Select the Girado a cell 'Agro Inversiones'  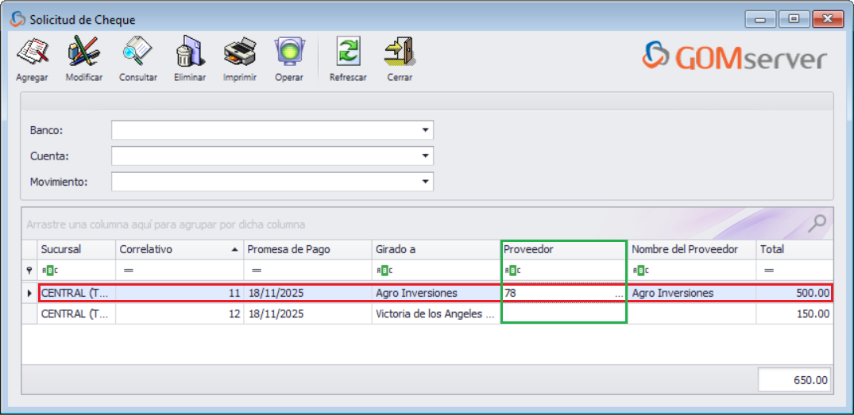435,294
